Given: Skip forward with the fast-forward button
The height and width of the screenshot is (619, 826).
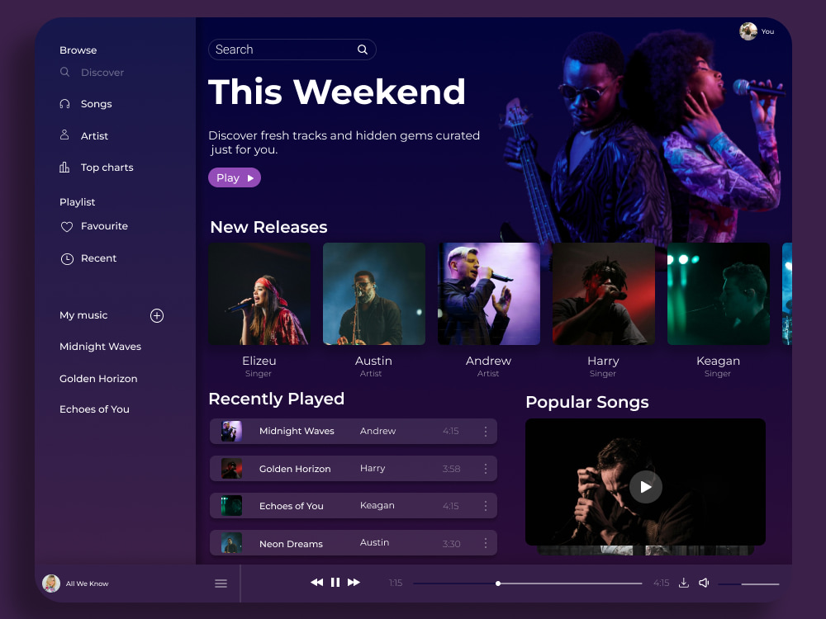Looking at the screenshot, I should pos(354,582).
